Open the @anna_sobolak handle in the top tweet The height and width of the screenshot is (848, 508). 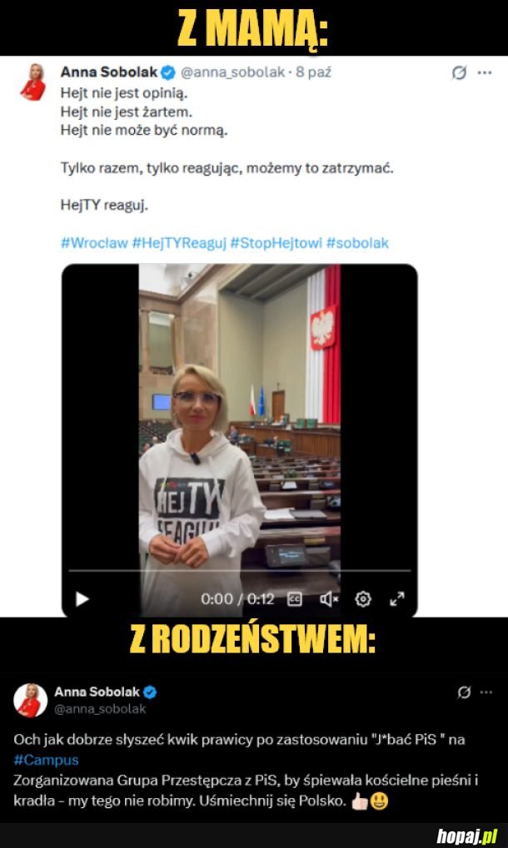point(232,72)
